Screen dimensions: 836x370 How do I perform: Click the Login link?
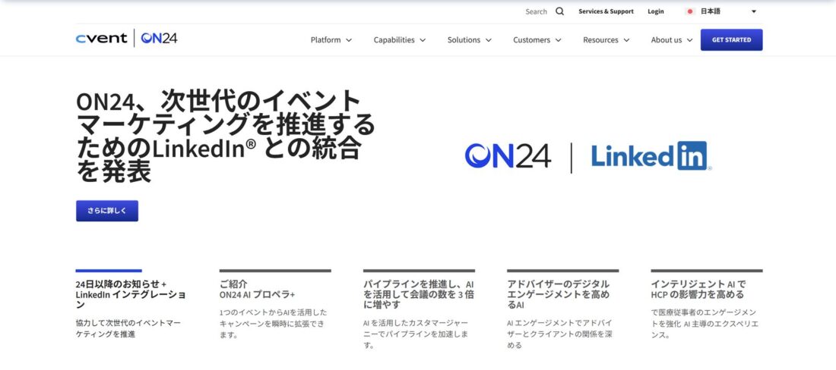click(x=656, y=11)
